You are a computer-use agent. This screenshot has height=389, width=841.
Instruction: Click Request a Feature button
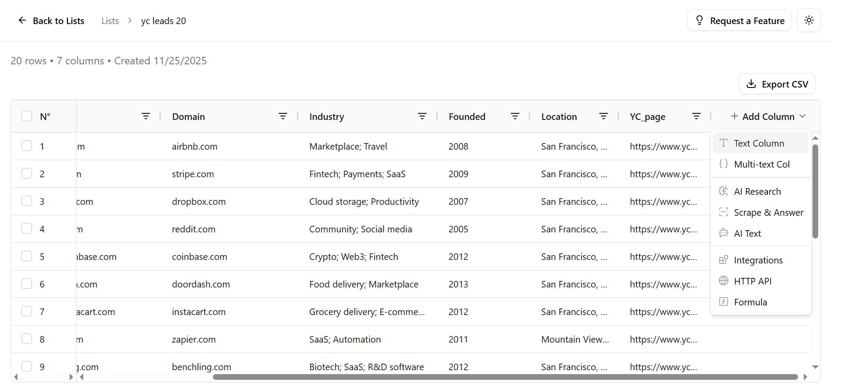point(739,21)
